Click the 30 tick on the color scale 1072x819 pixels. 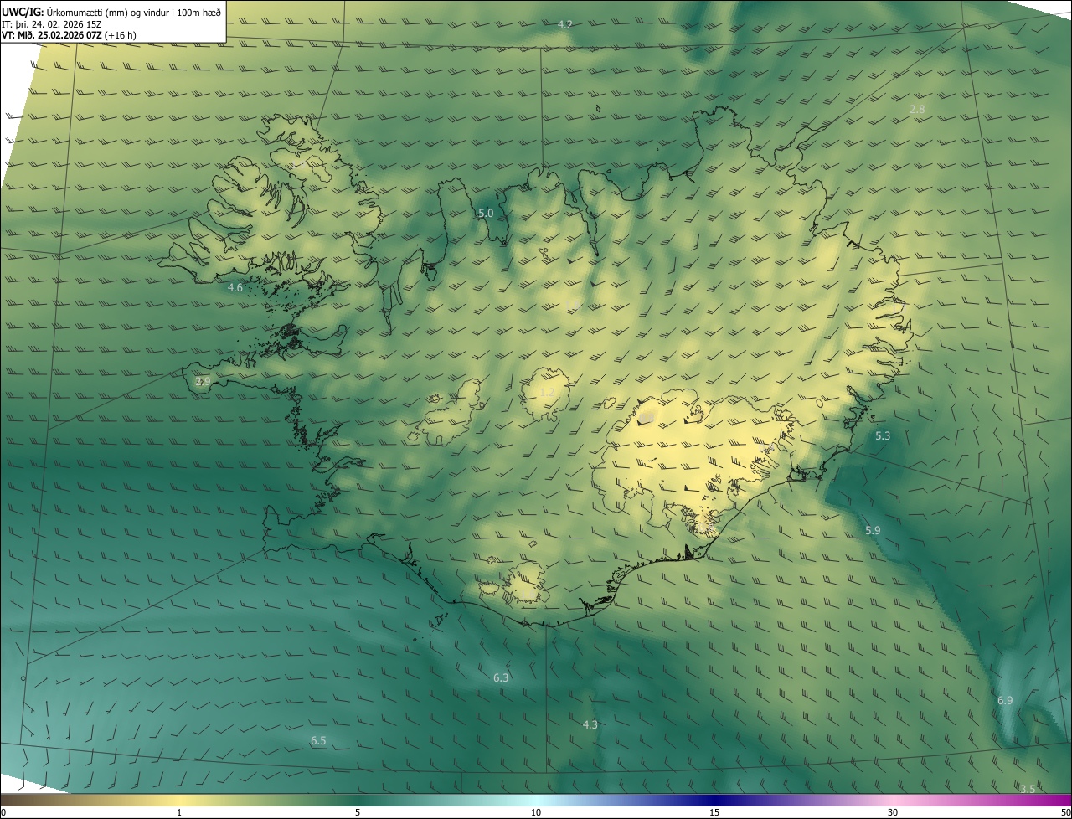(x=893, y=812)
